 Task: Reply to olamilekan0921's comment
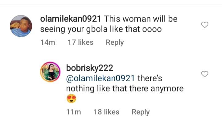115,42
